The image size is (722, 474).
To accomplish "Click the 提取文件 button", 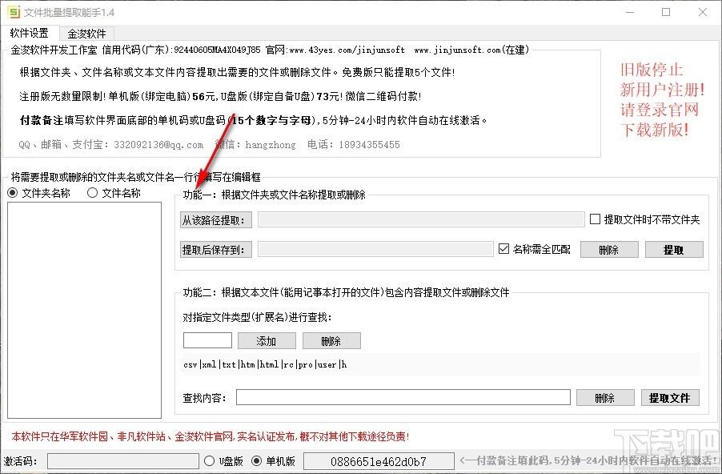I will click(x=670, y=397).
